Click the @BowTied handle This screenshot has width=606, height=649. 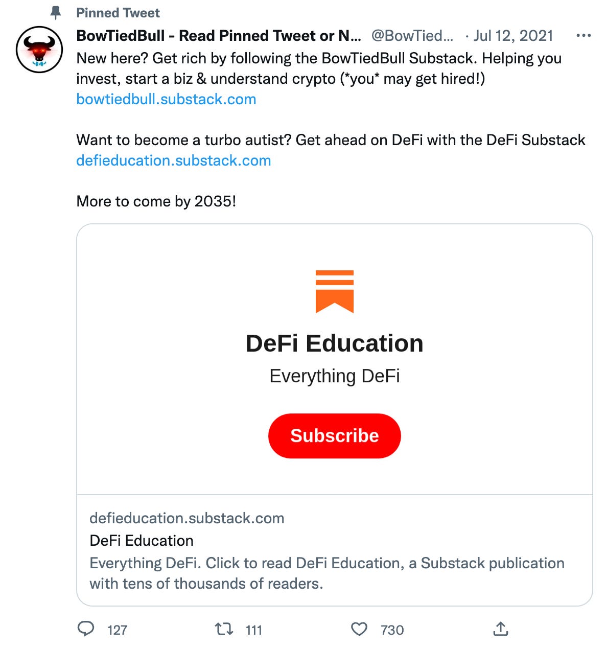click(411, 35)
